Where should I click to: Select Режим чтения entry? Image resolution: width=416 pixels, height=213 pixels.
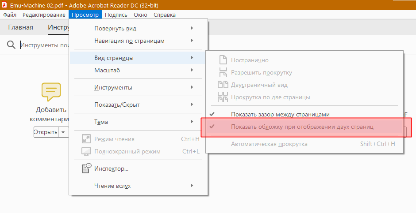point(138,139)
